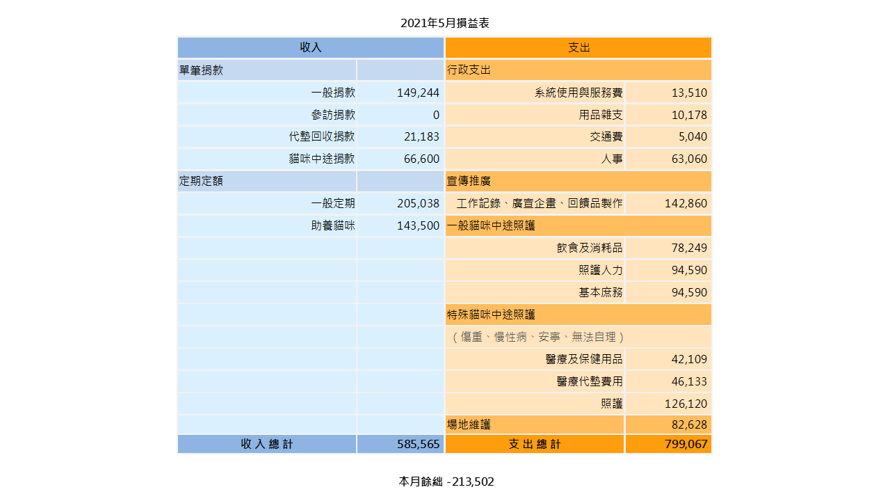Screen dimensions: 890x501
Task: Select the income total 585,565
Action: (x=418, y=444)
